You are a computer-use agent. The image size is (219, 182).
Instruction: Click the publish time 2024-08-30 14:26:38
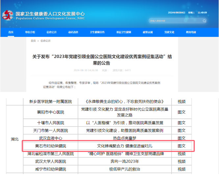[x=86, y=70]
